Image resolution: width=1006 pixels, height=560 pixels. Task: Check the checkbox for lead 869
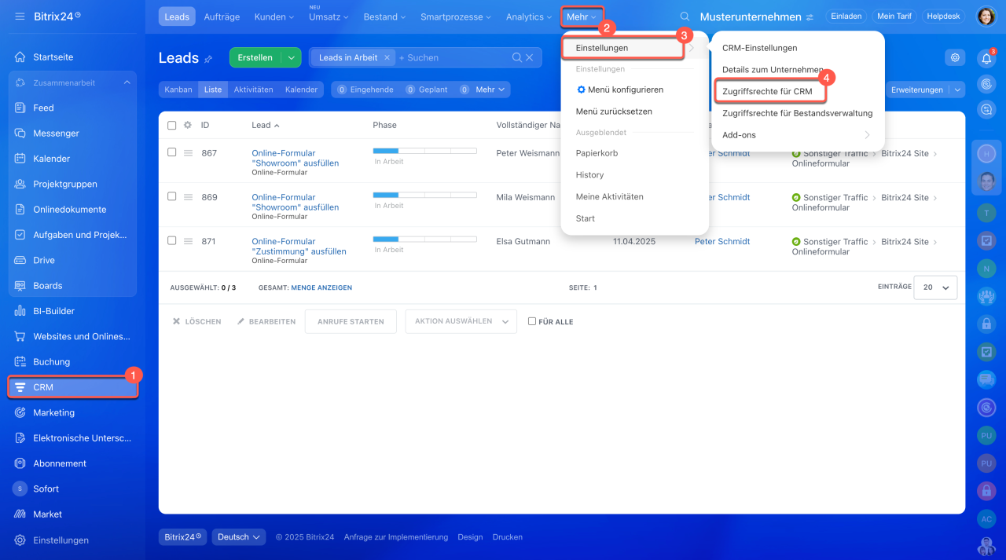tap(172, 196)
